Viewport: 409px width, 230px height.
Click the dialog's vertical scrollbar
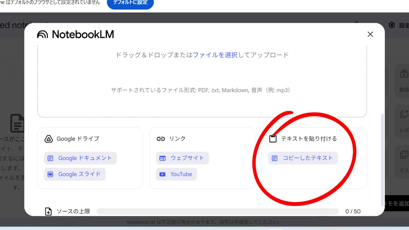(x=382, y=160)
